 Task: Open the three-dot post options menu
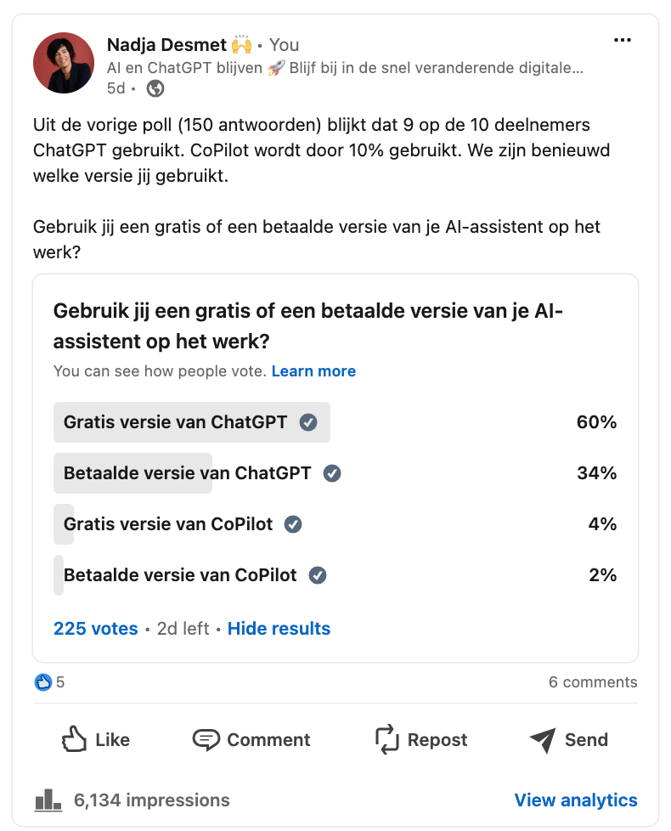click(x=623, y=40)
